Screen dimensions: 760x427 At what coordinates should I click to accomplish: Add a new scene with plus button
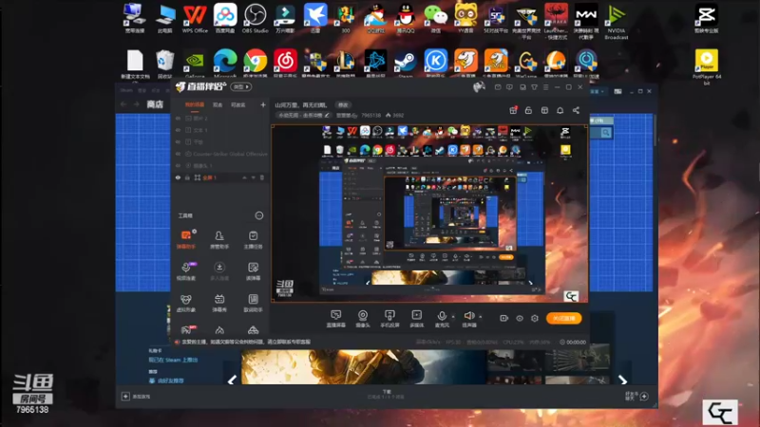coord(263,104)
